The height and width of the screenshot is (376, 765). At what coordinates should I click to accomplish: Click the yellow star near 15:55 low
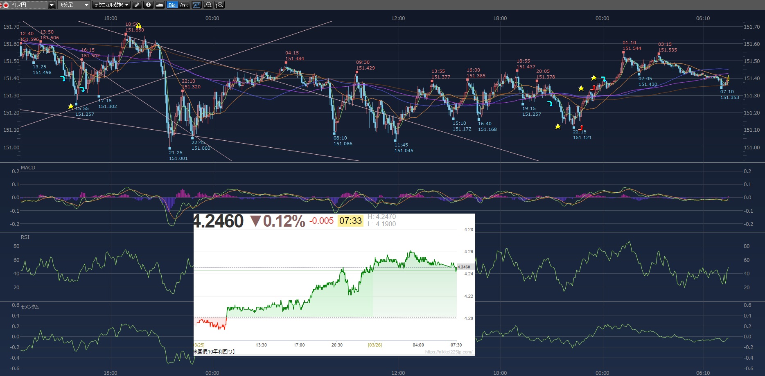[x=71, y=106]
